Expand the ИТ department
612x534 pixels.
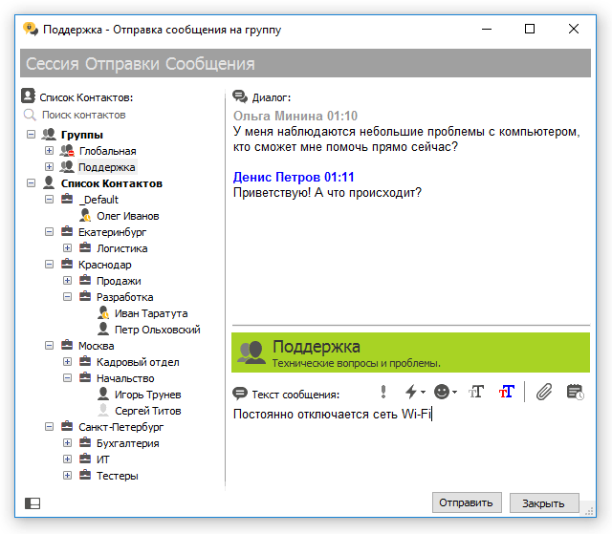(68, 459)
